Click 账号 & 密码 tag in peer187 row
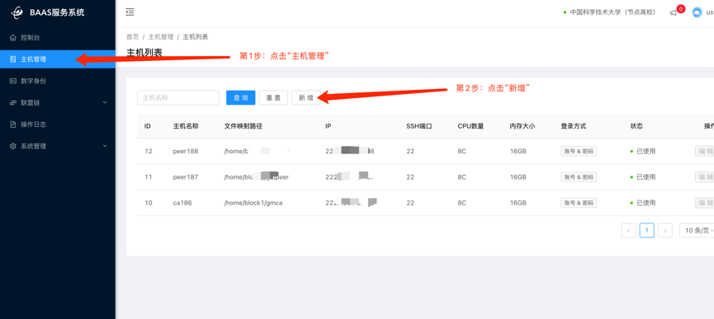The height and width of the screenshot is (319, 714). click(579, 177)
